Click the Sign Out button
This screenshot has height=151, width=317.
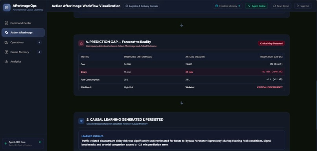tap(303, 6)
